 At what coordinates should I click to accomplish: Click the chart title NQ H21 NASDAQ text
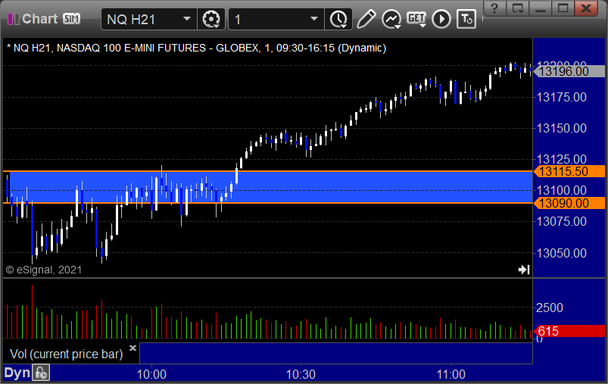(x=197, y=48)
